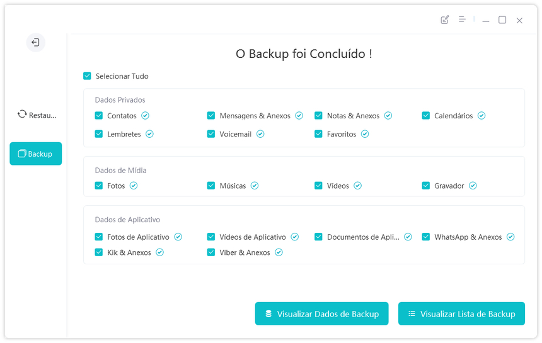Click the completed checkmark icon beside Vídeos de Aplicativo
The width and height of the screenshot is (542, 343).
pyautogui.click(x=294, y=237)
